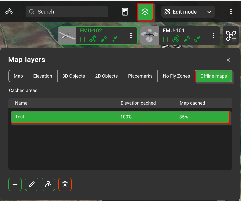241x201 pixels.
Task: Switch to the No Fly Zones tab
Action: [176, 76]
